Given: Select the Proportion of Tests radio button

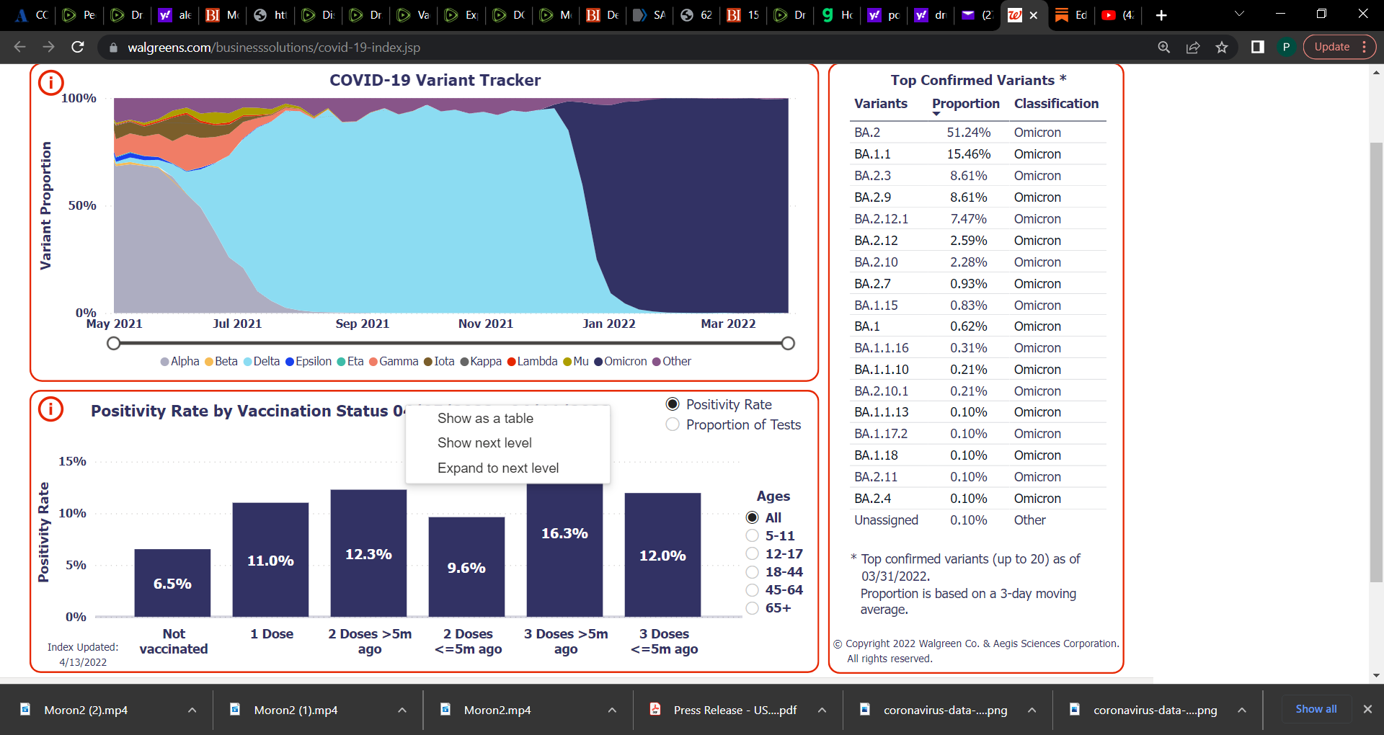Looking at the screenshot, I should [673, 424].
